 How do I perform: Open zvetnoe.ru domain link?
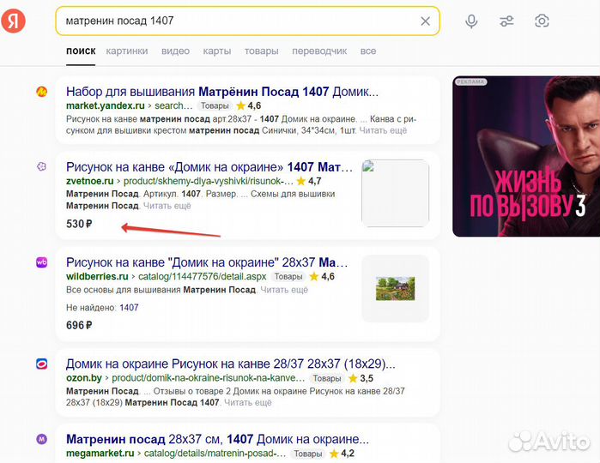(x=90, y=181)
